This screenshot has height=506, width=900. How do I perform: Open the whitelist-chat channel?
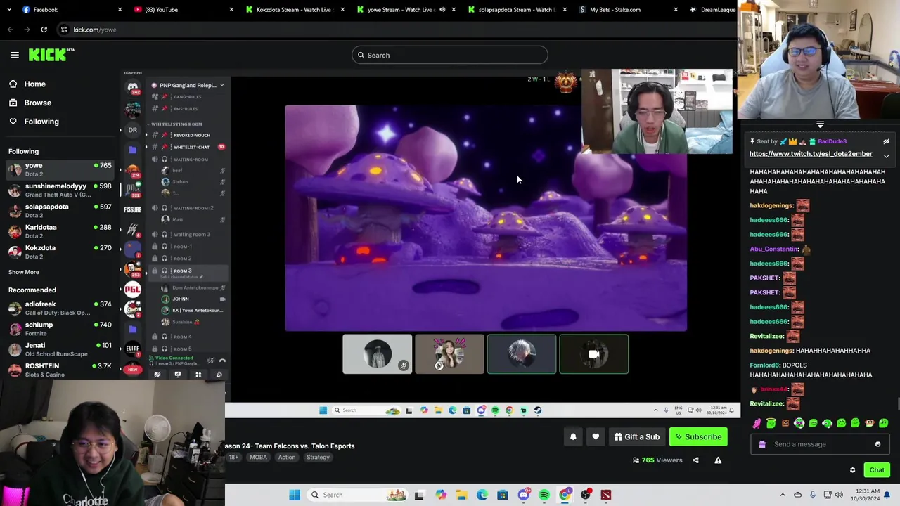pyautogui.click(x=191, y=147)
